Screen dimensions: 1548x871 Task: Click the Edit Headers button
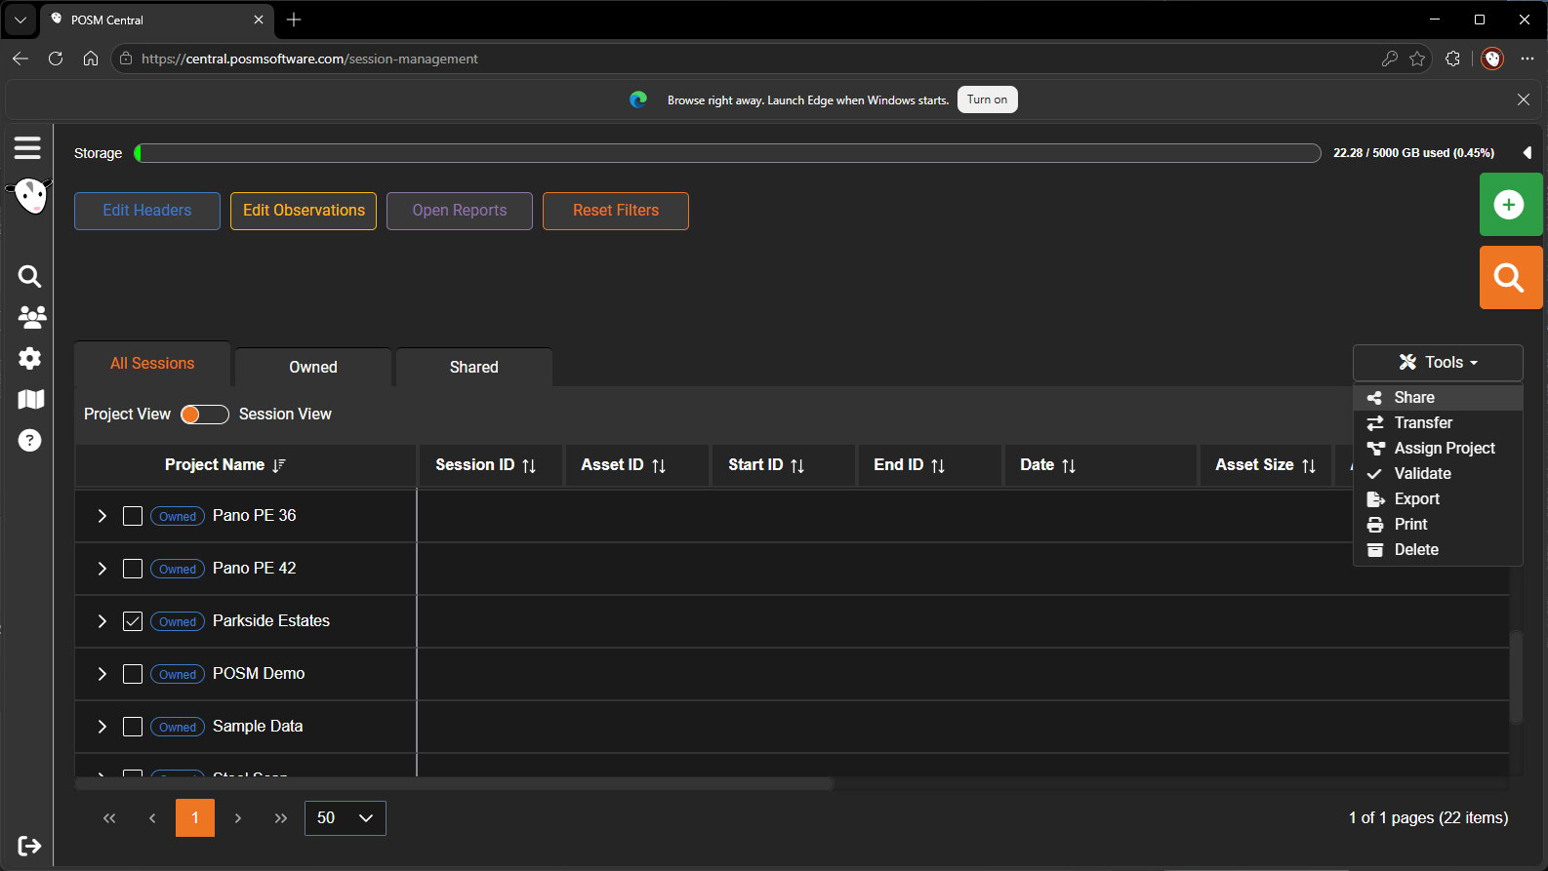click(x=147, y=211)
